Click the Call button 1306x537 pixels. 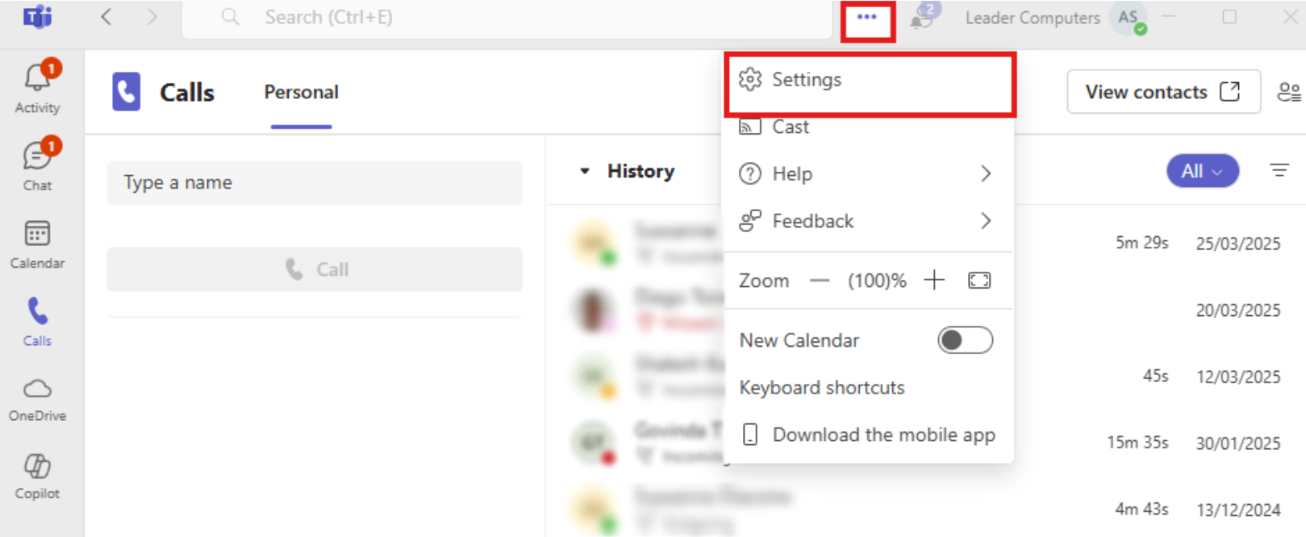tap(315, 269)
